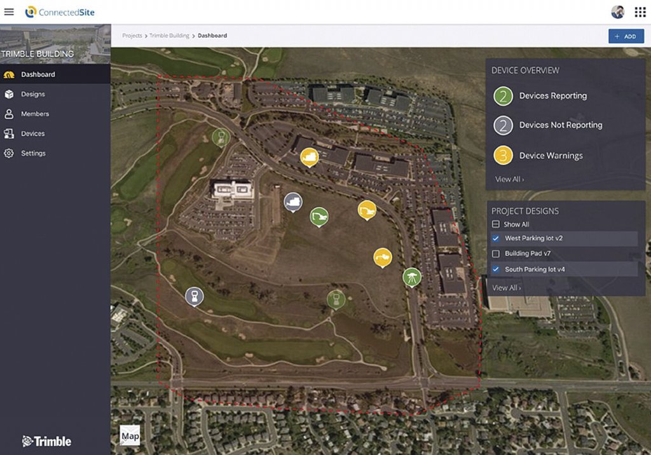Select faded green marker northwest of white building

[221, 137]
